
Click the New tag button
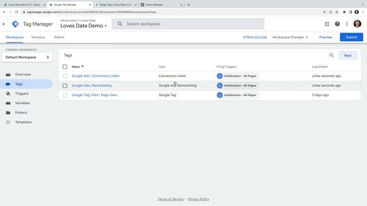(348, 56)
